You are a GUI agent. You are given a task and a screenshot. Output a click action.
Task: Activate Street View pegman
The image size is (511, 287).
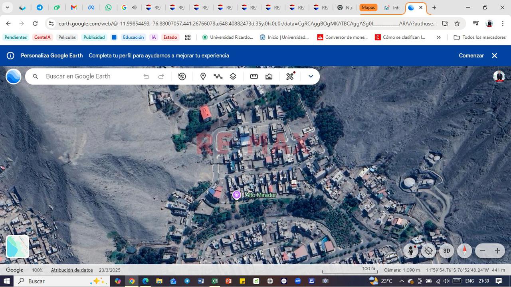point(410,251)
